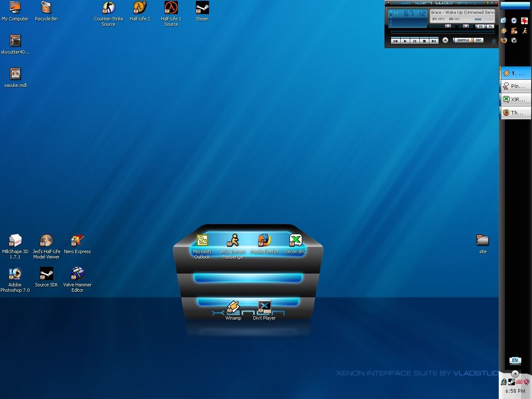Open the ATI tray icon

tap(519, 382)
